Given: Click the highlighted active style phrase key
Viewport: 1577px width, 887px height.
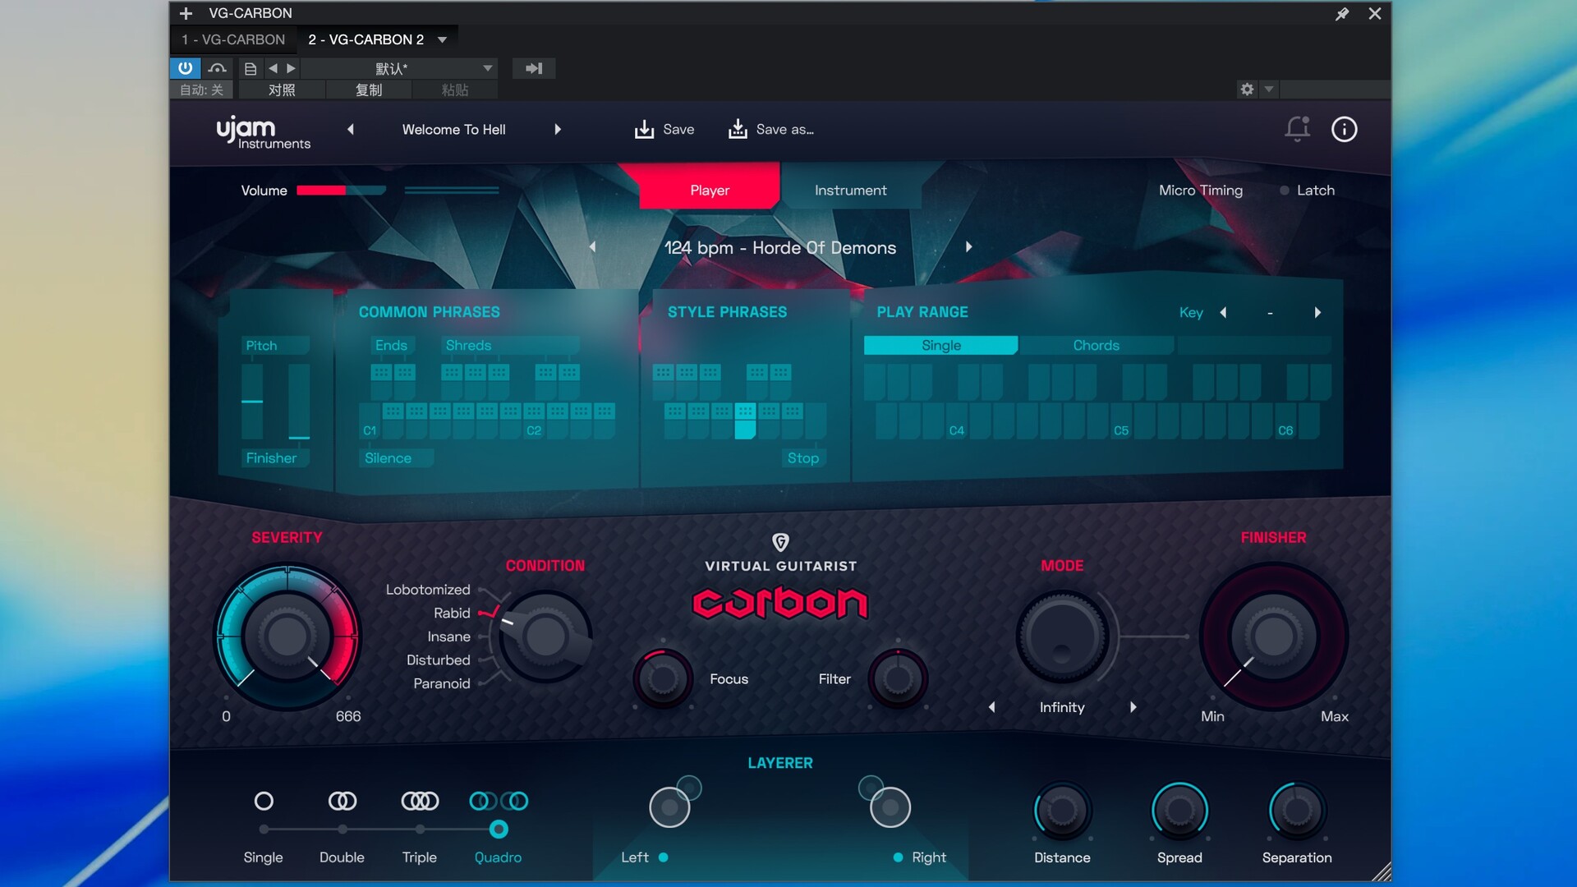Looking at the screenshot, I should click(x=745, y=420).
